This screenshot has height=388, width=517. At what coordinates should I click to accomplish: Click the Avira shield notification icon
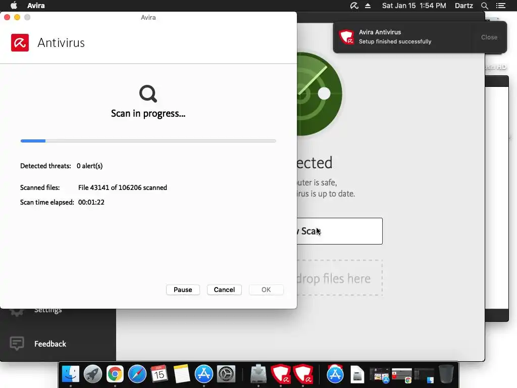point(346,37)
